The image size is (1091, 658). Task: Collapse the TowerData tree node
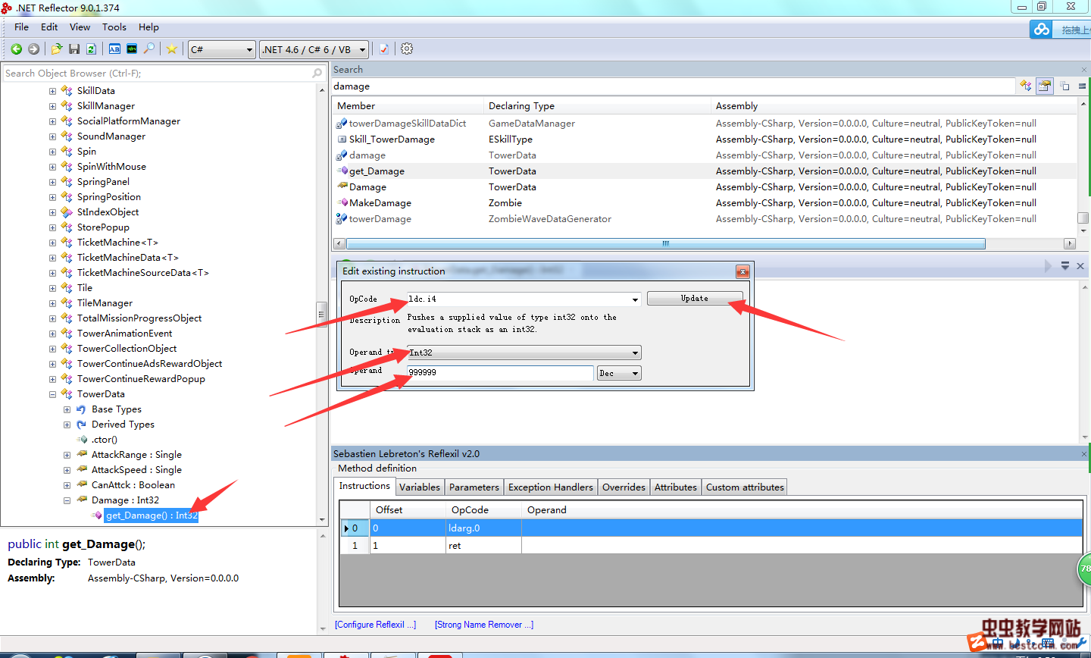coord(52,394)
